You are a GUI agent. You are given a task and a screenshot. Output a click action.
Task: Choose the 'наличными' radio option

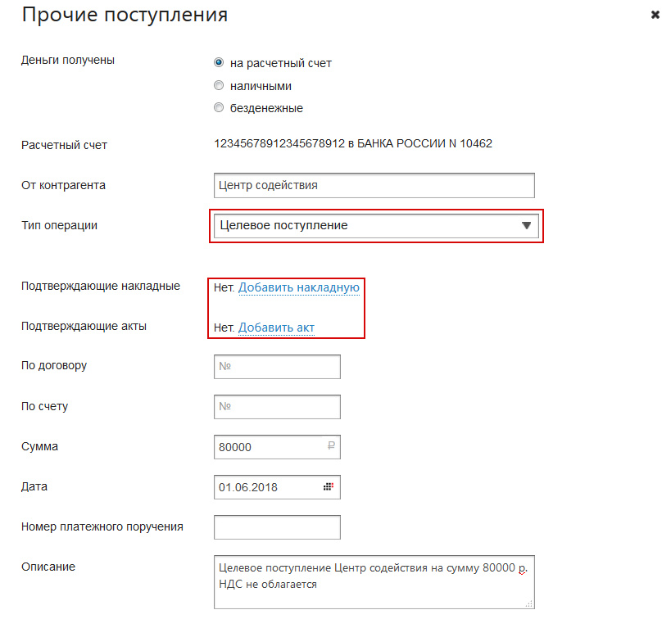(219, 85)
